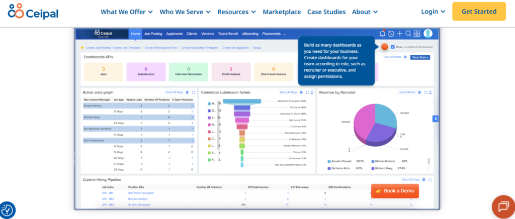Screen dimensions: 515x219
Task: Click the Submissions KPI card
Action: [x=146, y=72]
